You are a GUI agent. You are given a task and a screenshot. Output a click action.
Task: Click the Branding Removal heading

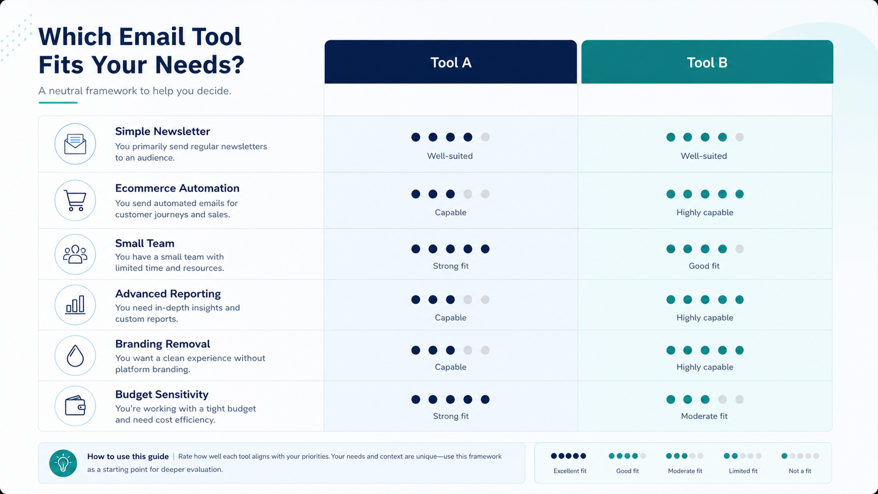tap(162, 344)
